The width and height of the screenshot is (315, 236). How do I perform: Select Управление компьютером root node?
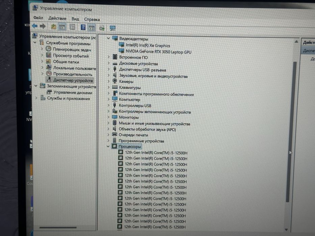68,37
